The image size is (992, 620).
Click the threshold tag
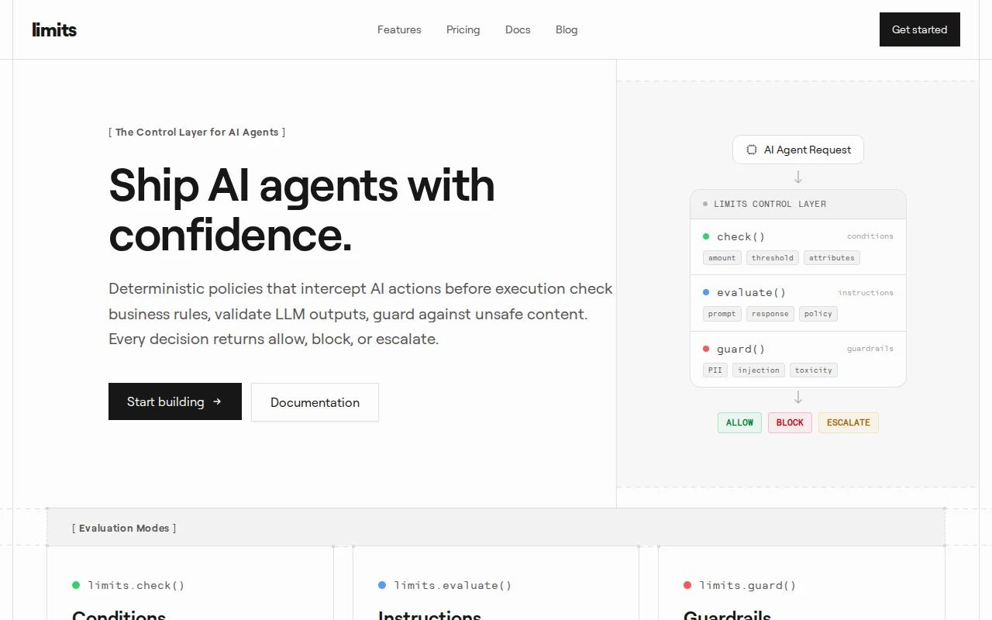tap(773, 258)
